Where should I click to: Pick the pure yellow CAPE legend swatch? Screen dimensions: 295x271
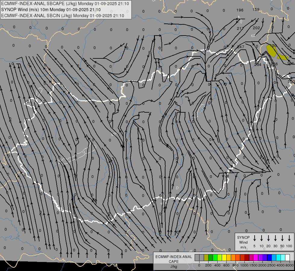click(x=224, y=258)
